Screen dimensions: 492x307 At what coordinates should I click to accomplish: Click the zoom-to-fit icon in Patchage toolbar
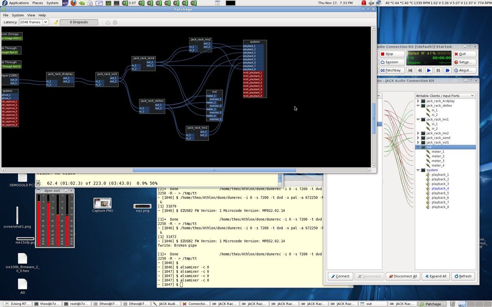115,22
